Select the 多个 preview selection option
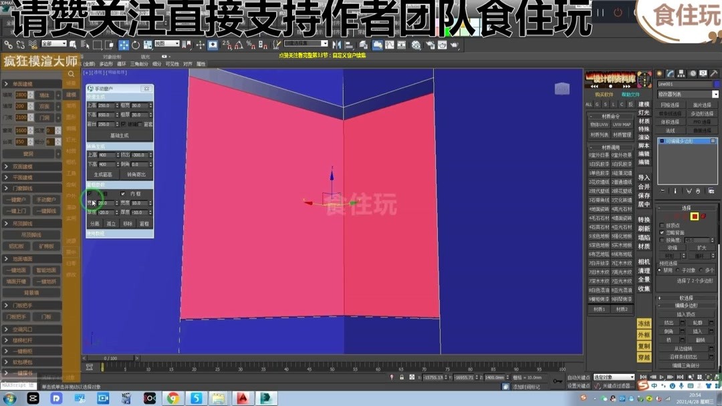 pyautogui.click(x=701, y=270)
